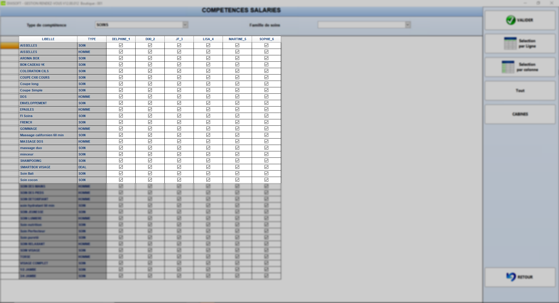
Task: Toggle SOPHIE_6 checkbox for AROMA BOX
Action: pyautogui.click(x=266, y=58)
